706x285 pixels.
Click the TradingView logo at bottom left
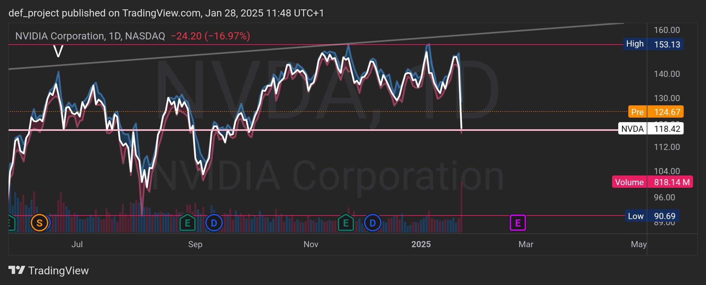pos(49,270)
